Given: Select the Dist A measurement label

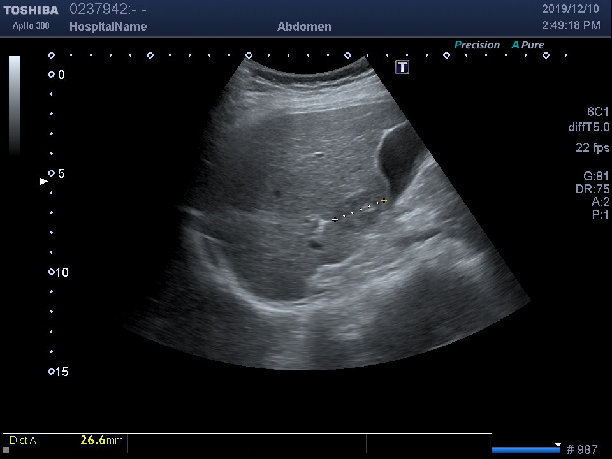Looking at the screenshot, I should tap(23, 440).
